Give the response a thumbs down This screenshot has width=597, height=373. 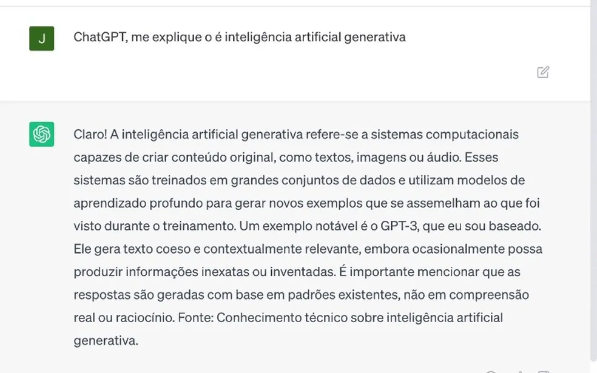pos(542,371)
